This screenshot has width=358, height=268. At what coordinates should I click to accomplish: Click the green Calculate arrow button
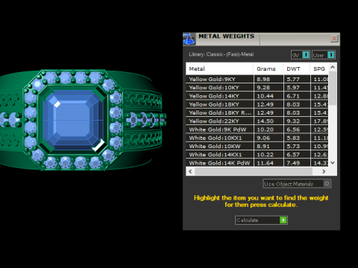point(283,220)
